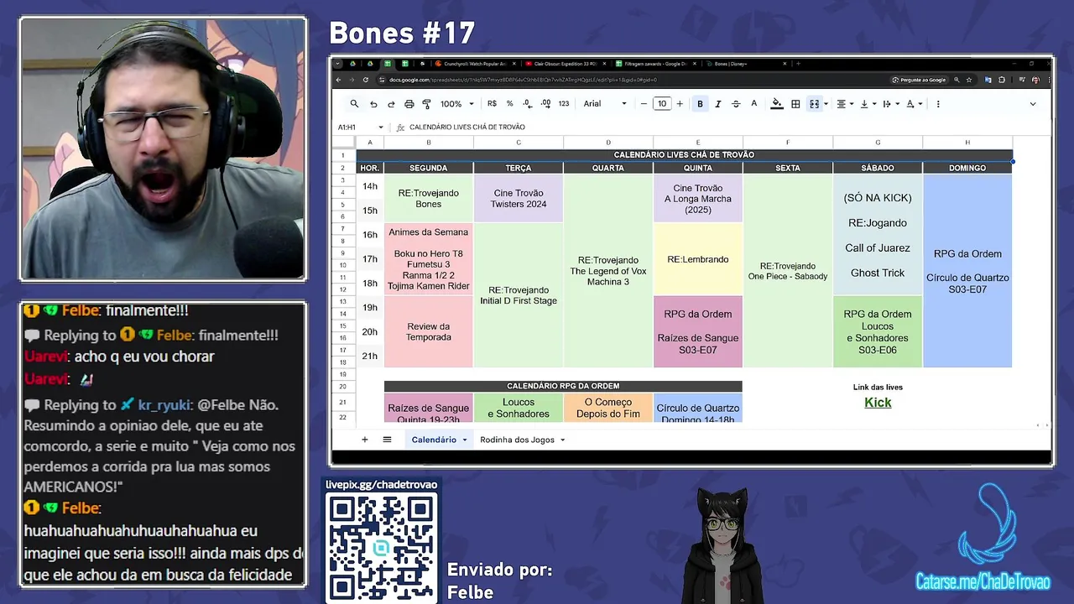This screenshot has width=1074, height=604.
Task: Toggle merge cells button
Action: 814,104
